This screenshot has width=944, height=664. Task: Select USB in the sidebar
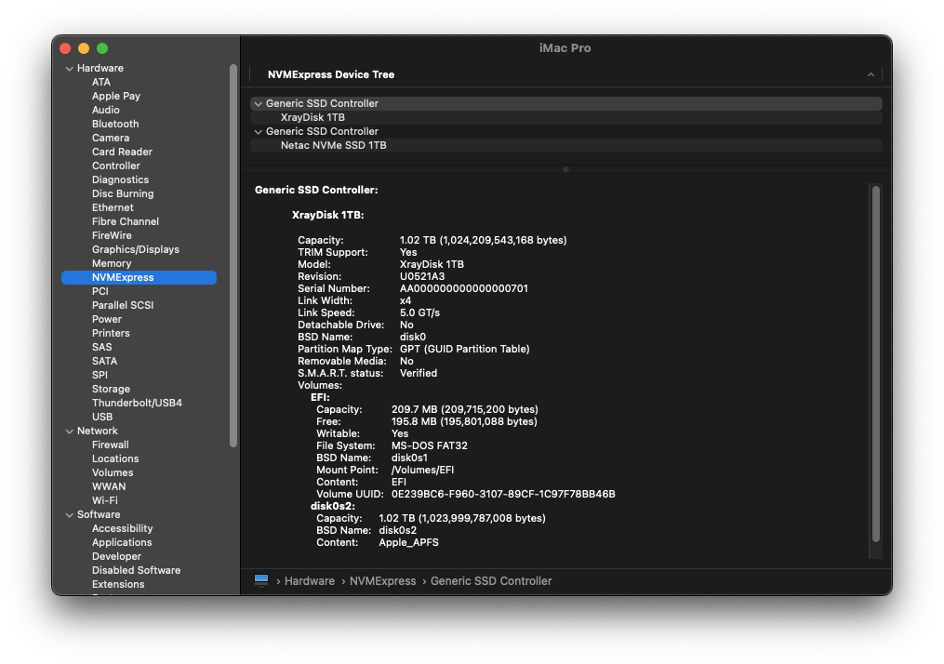[x=102, y=417]
